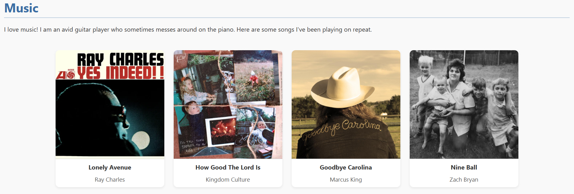Click the "Nine Ball" song title

pos(464,167)
